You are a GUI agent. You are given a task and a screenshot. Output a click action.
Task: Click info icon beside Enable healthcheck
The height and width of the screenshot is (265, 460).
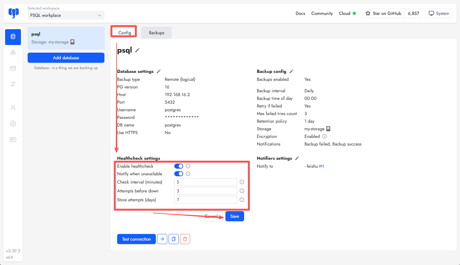188,166
